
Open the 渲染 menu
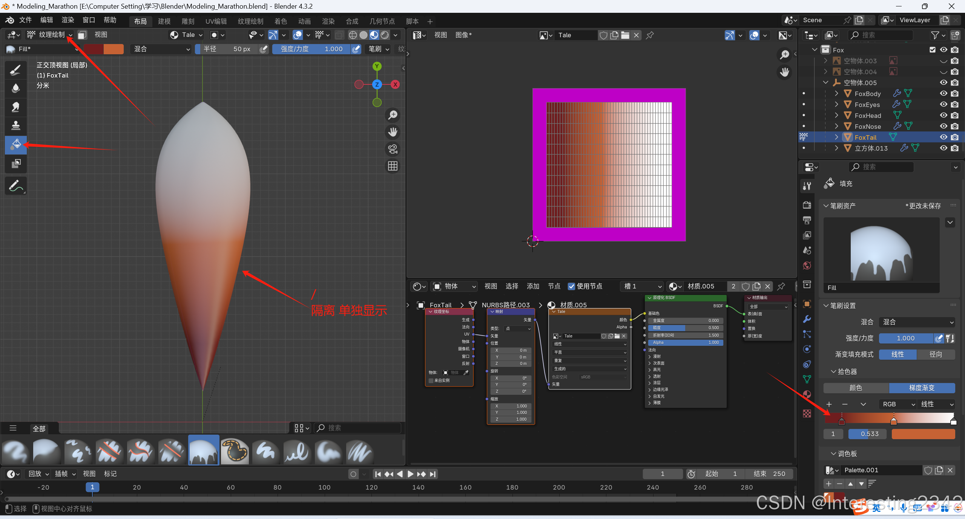(x=68, y=20)
